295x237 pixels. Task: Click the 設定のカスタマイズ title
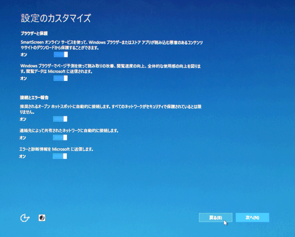(56, 18)
